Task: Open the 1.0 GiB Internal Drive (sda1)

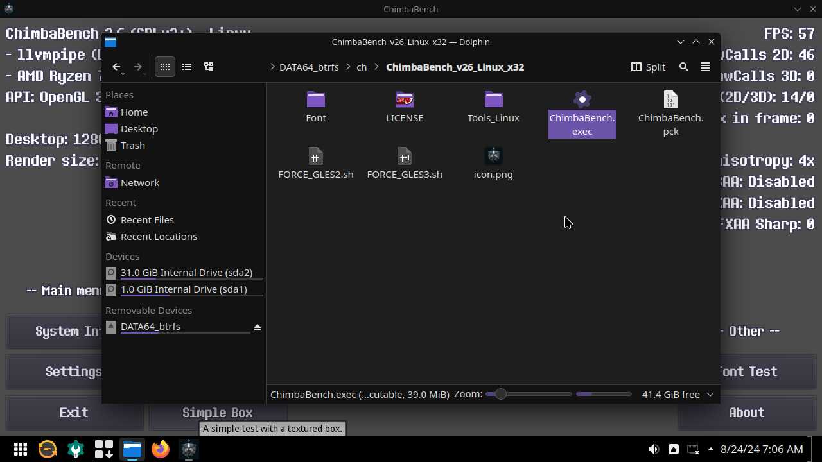Action: click(184, 289)
